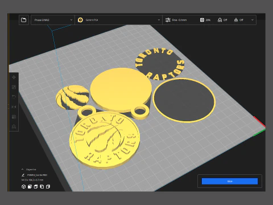This screenshot has width=273, height=205.
Task: Click the adhesion Off icon
Action: coord(236,20)
